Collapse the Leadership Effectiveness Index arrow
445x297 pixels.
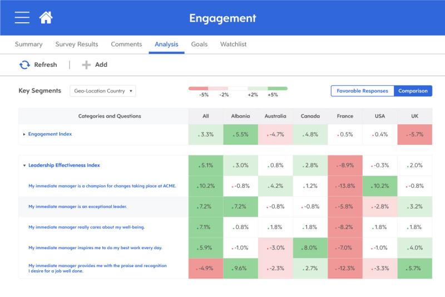[24, 165]
